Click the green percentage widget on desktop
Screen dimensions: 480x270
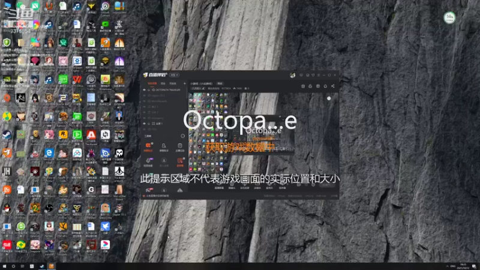click(x=449, y=18)
